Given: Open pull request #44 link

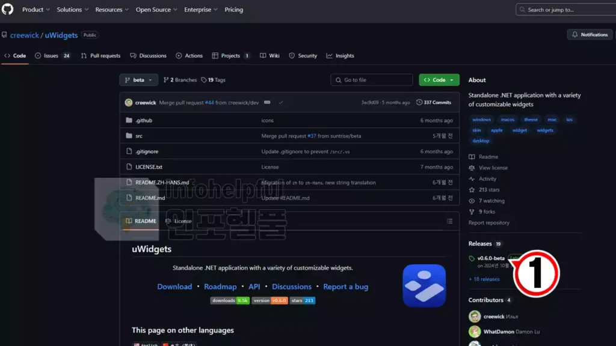Looking at the screenshot, I should 209,103.
